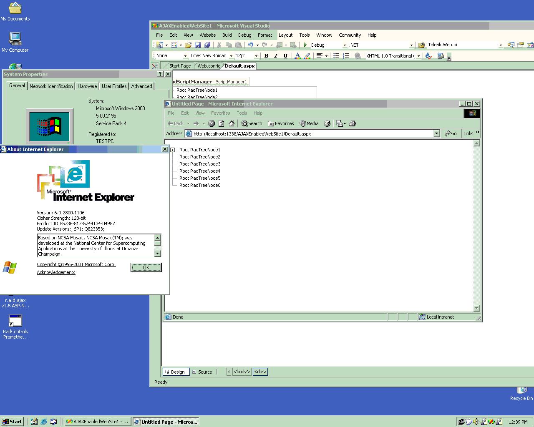Go to Home page in Internet Explorer
534x427 pixels.
pos(232,123)
